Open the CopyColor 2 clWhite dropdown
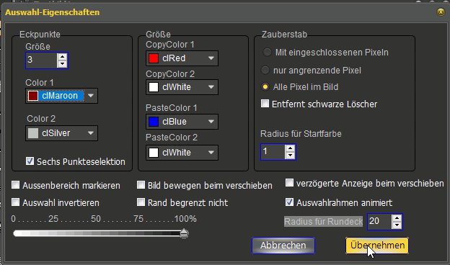Viewport: 450px width, 265px height. click(x=211, y=87)
